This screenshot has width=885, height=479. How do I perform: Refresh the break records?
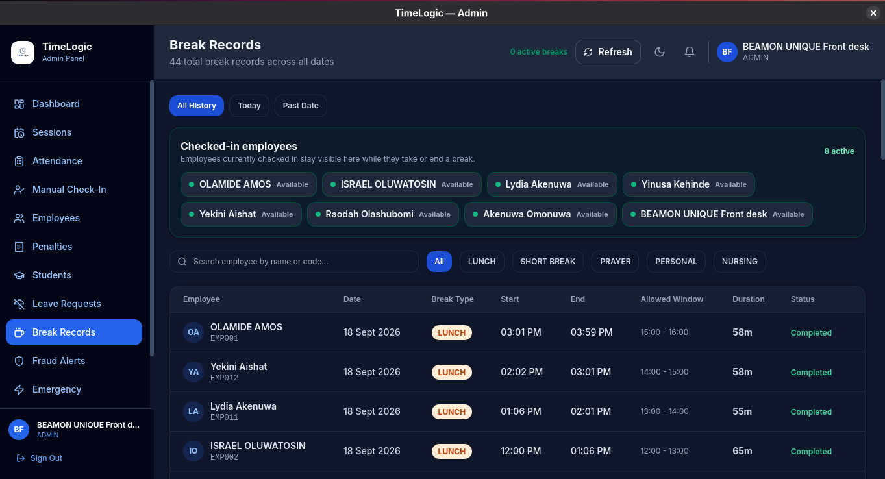608,52
